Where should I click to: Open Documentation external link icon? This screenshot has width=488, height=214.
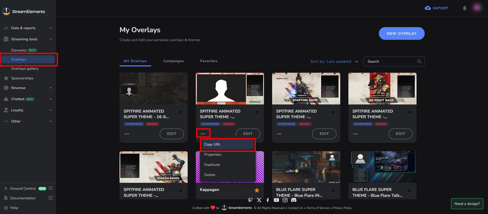[x=51, y=198]
